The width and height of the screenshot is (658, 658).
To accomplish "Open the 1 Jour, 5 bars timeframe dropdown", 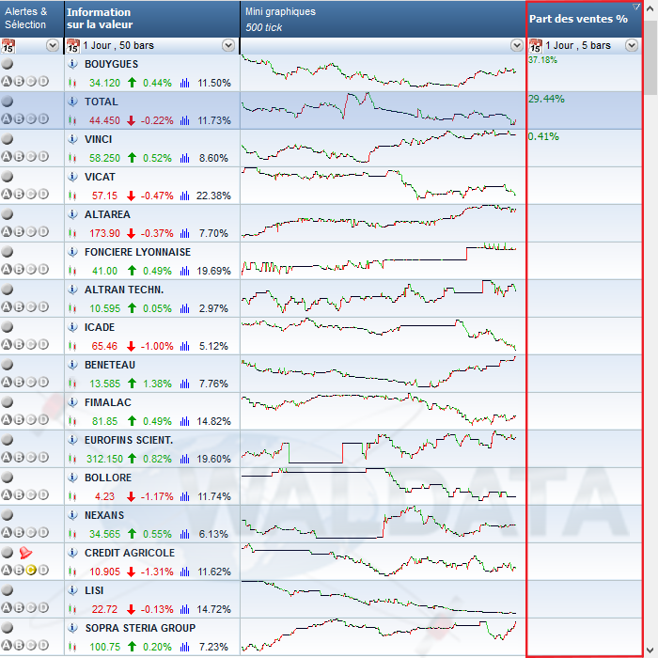I will point(632,45).
